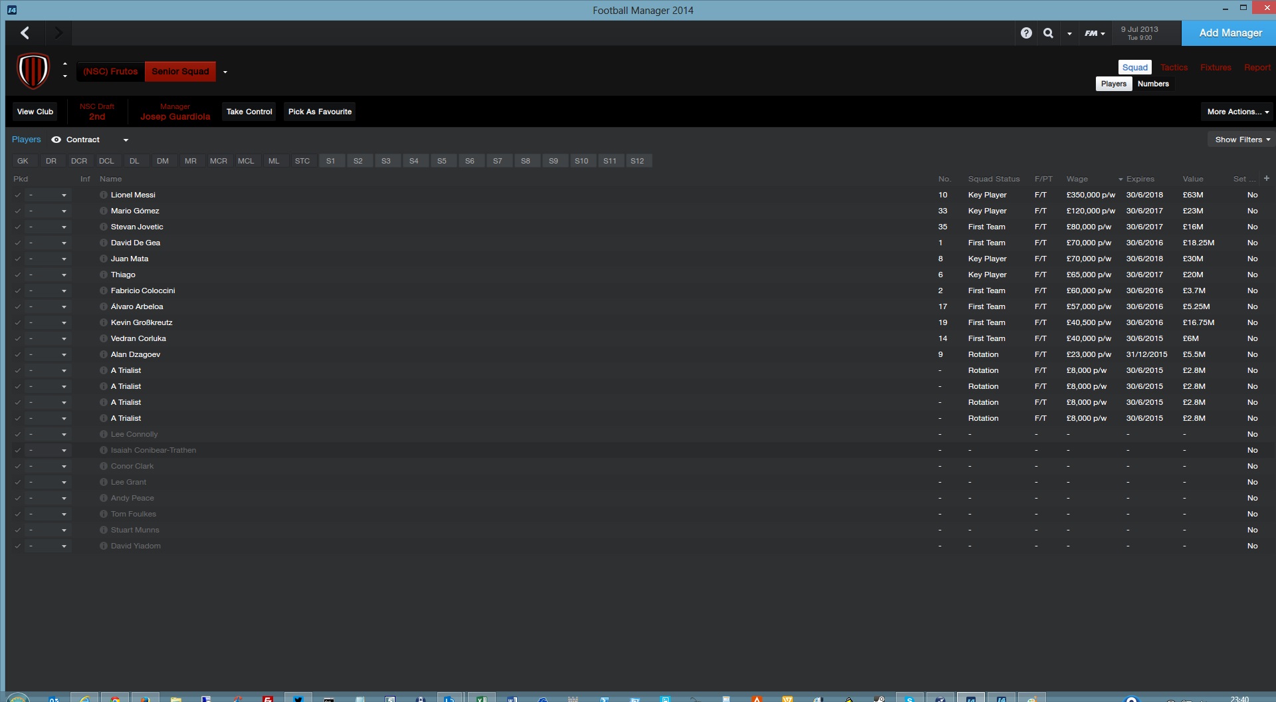Open info icon for Kevin Großkreutz
This screenshot has height=702, width=1276.
(x=104, y=322)
